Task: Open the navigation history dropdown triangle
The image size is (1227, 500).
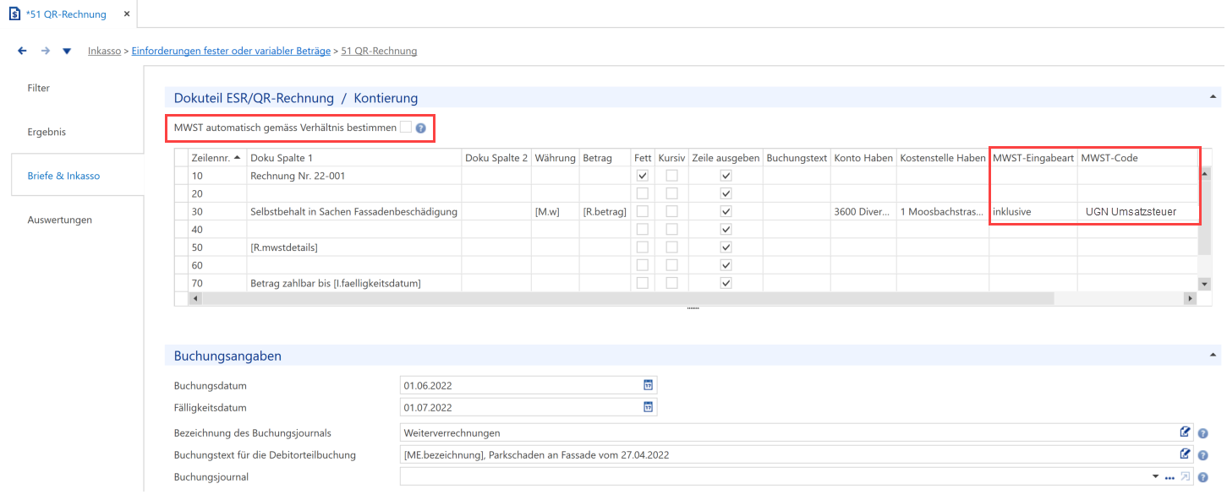Action: [67, 52]
